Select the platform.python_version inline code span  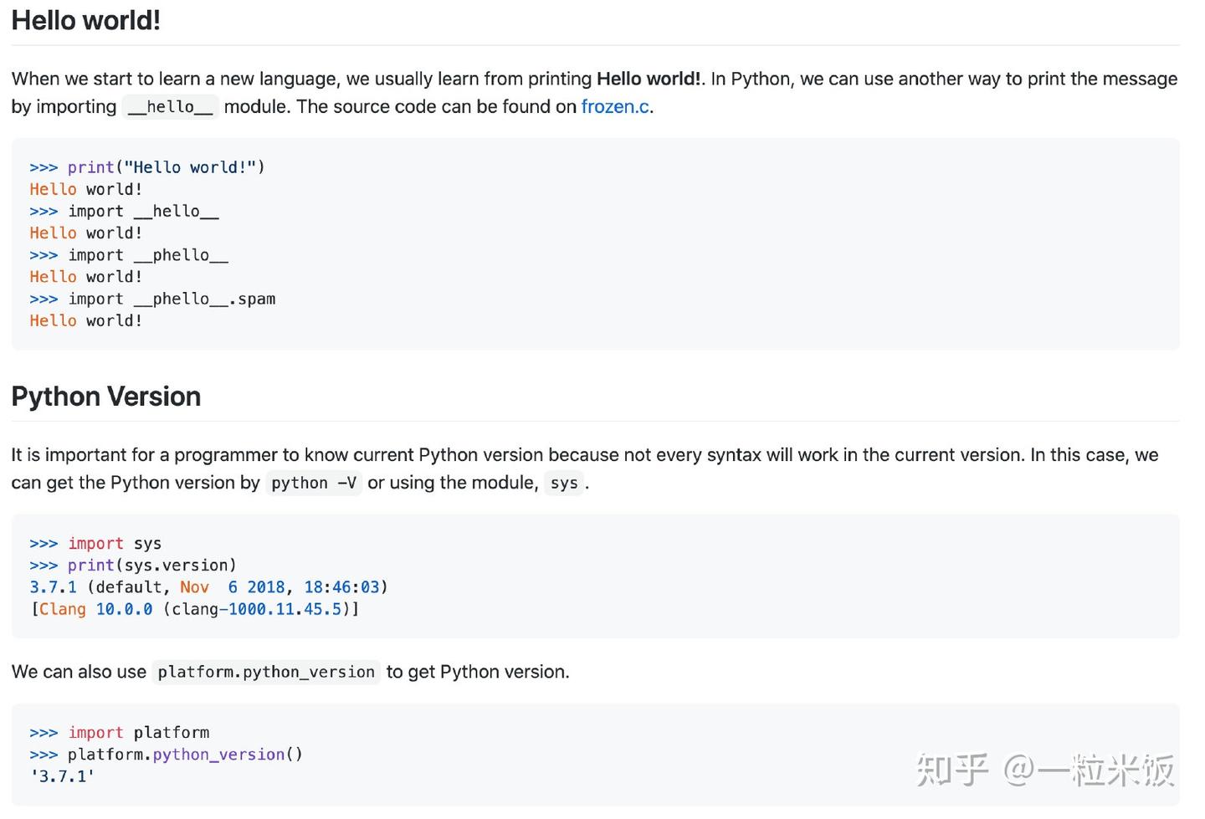coord(265,672)
